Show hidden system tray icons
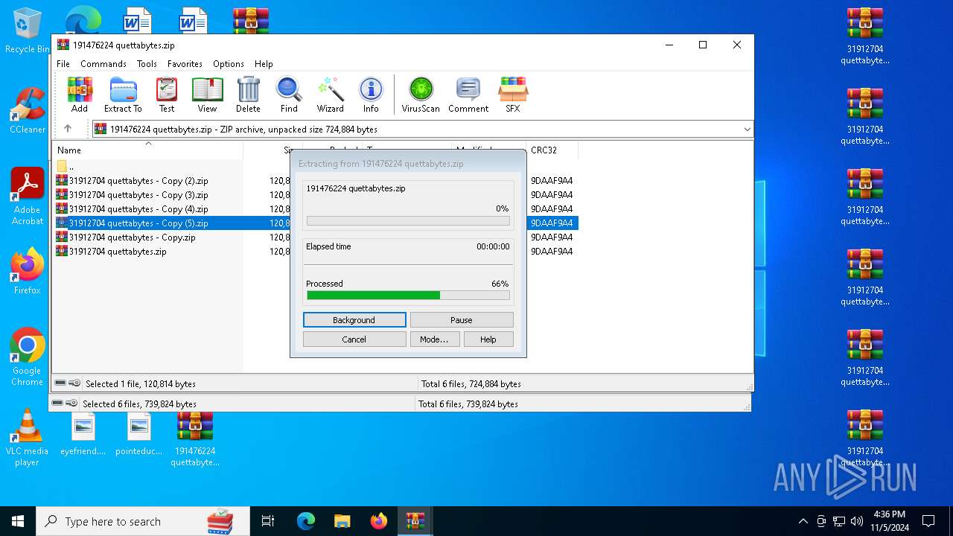This screenshot has width=953, height=536. tap(803, 521)
